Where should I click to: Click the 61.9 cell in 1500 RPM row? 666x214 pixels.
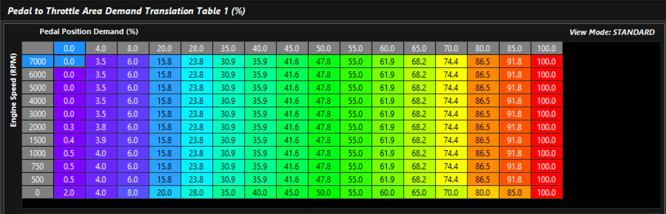coord(388,140)
